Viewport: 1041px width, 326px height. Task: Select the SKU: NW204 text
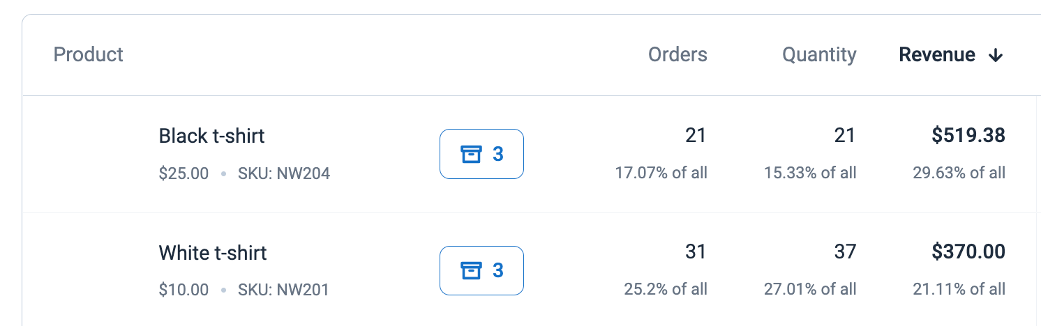tap(284, 173)
